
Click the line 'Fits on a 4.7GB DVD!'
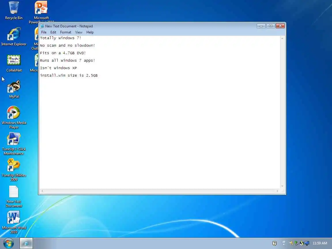63,53
